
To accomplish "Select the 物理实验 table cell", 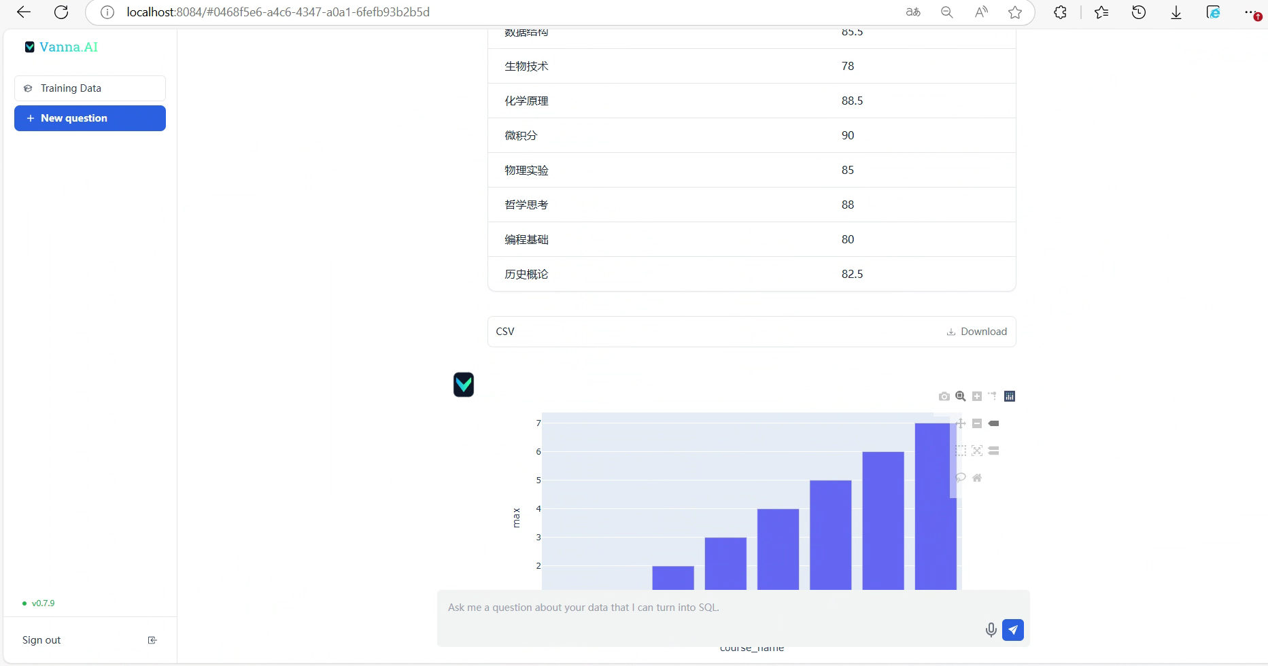I will pyautogui.click(x=526, y=170).
